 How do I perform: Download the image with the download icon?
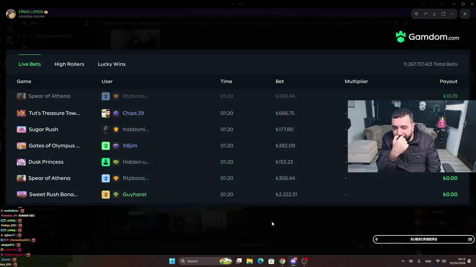[x=434, y=14]
